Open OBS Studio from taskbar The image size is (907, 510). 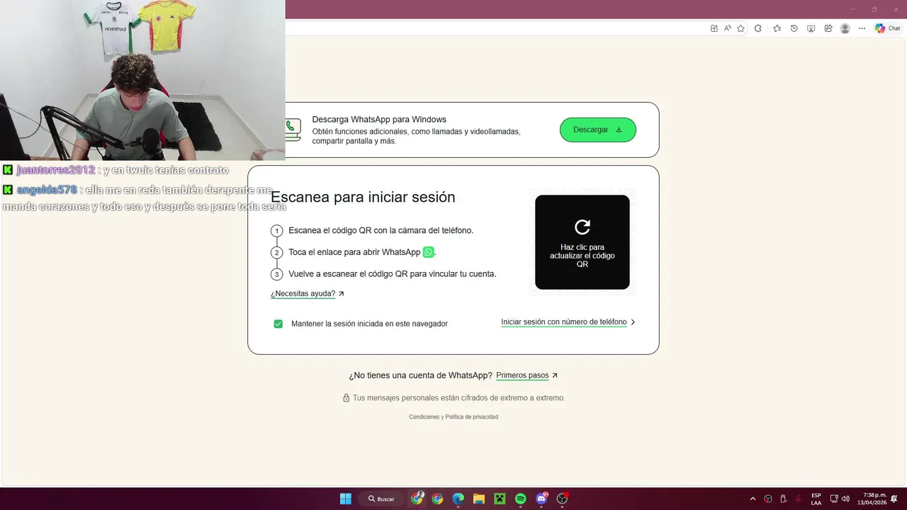[x=563, y=499]
